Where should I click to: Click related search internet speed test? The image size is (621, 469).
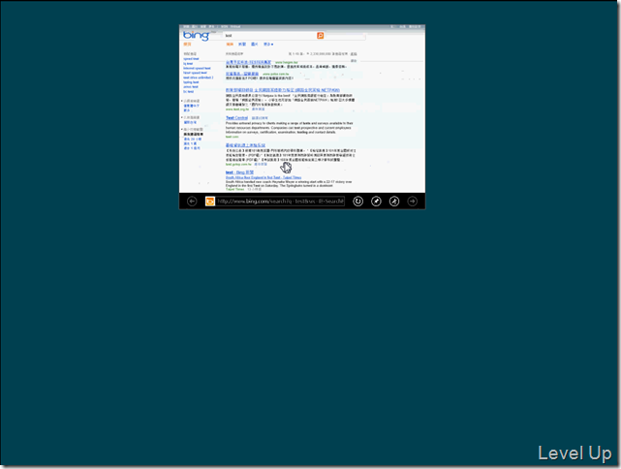click(197, 68)
